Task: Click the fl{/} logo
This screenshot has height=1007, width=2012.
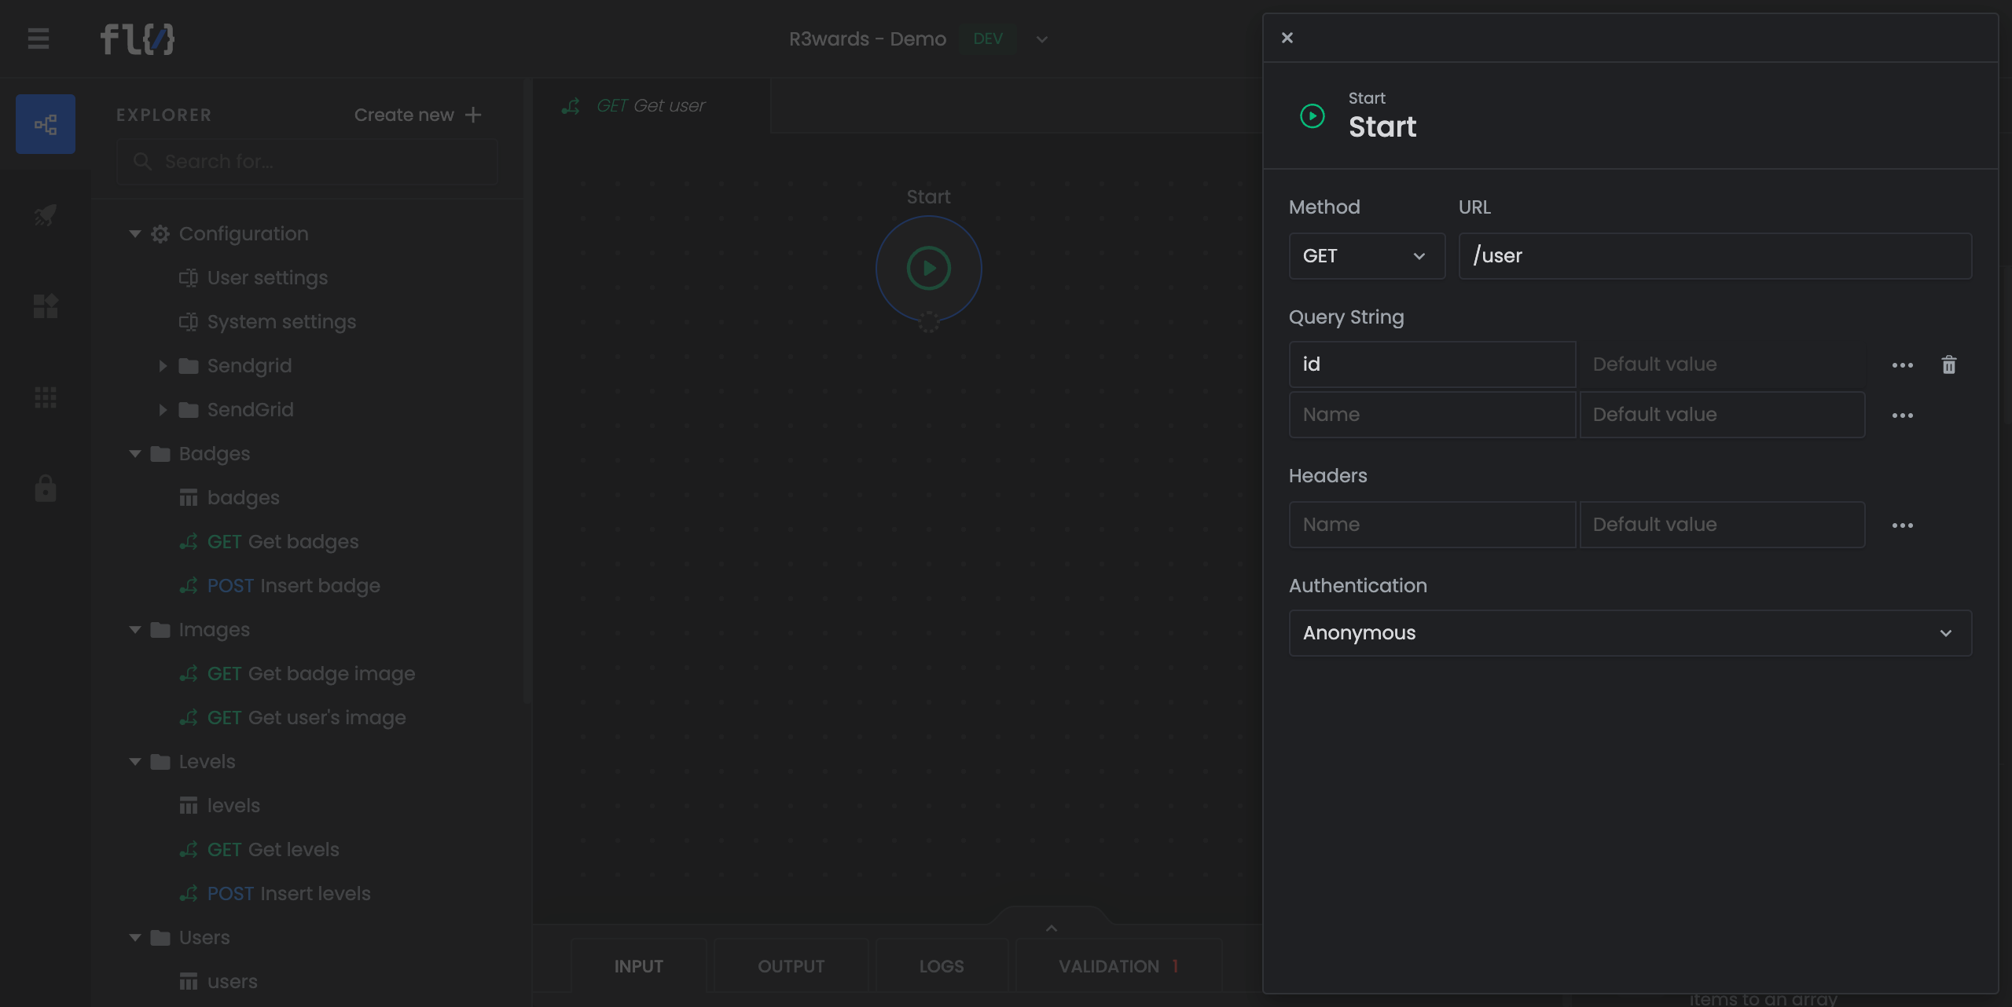Action: point(137,38)
